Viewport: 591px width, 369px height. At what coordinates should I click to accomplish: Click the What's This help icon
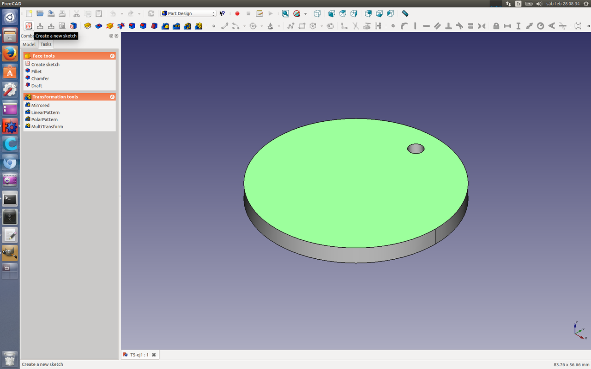[222, 13]
